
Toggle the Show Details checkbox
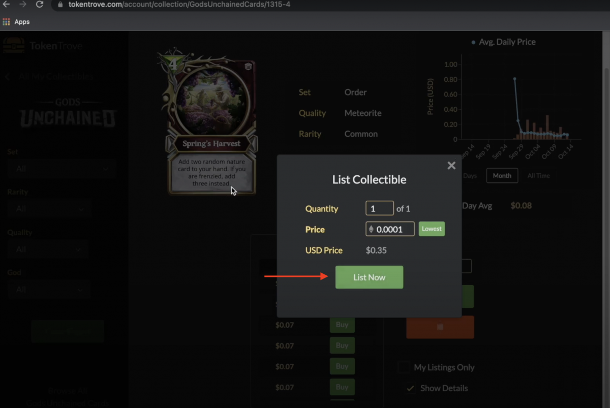[x=410, y=388]
